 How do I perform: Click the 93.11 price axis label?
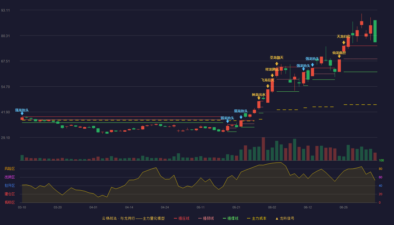pyautogui.click(x=5, y=10)
